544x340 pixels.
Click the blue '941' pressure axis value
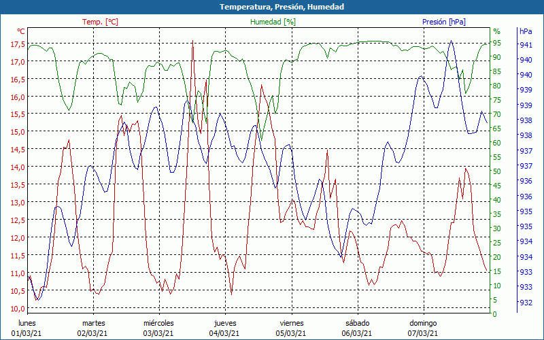point(526,44)
